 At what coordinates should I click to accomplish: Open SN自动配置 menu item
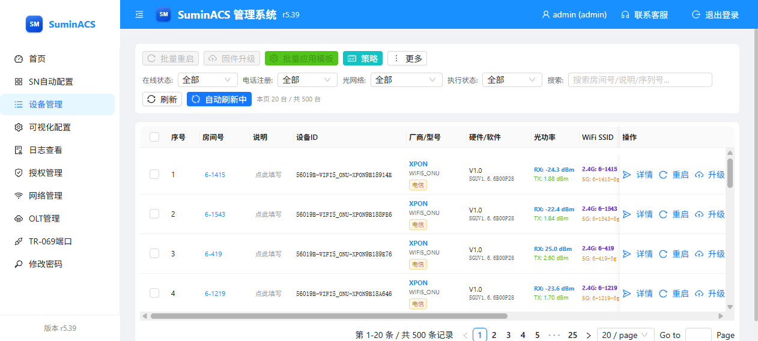pos(57,82)
